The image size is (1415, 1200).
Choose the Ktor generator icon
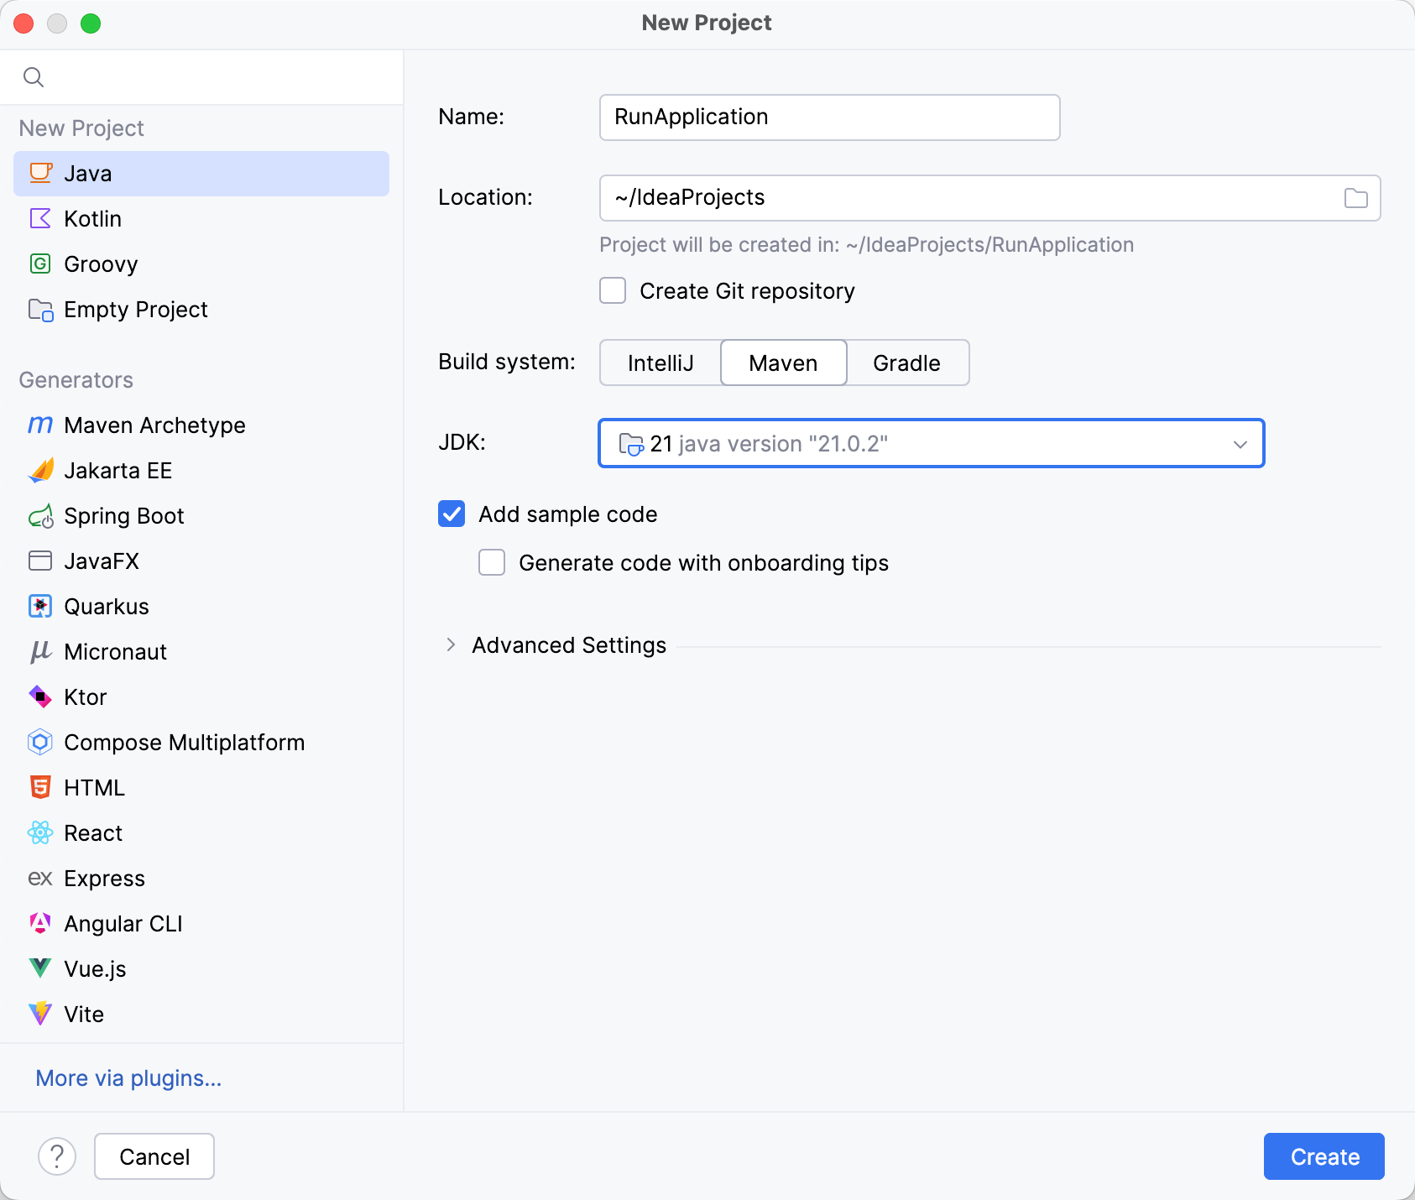click(40, 697)
